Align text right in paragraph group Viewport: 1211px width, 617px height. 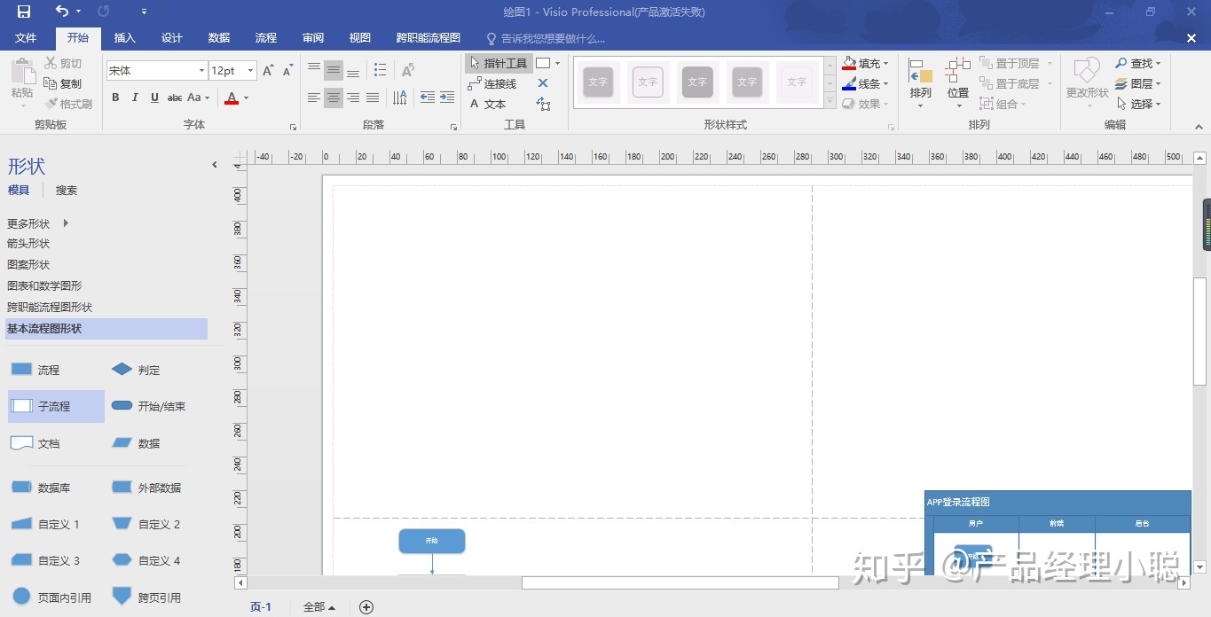coord(353,98)
